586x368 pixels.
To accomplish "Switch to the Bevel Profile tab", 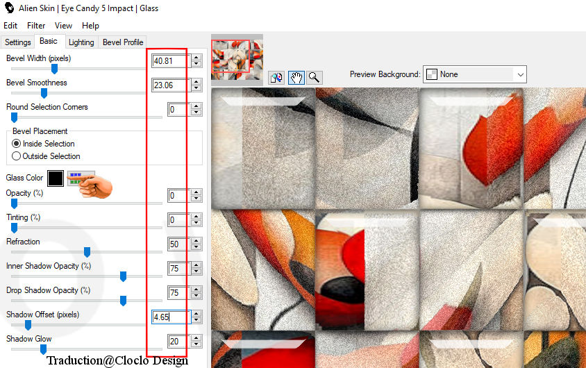I will (x=123, y=42).
